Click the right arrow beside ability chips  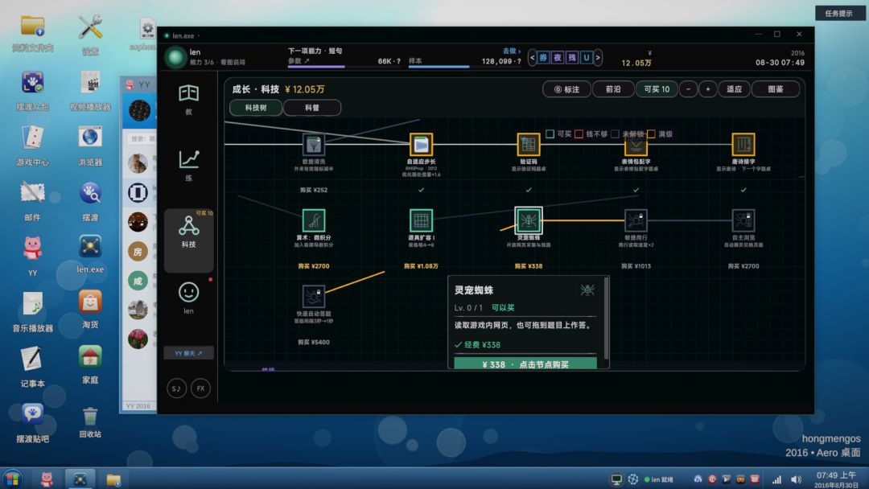pos(598,57)
